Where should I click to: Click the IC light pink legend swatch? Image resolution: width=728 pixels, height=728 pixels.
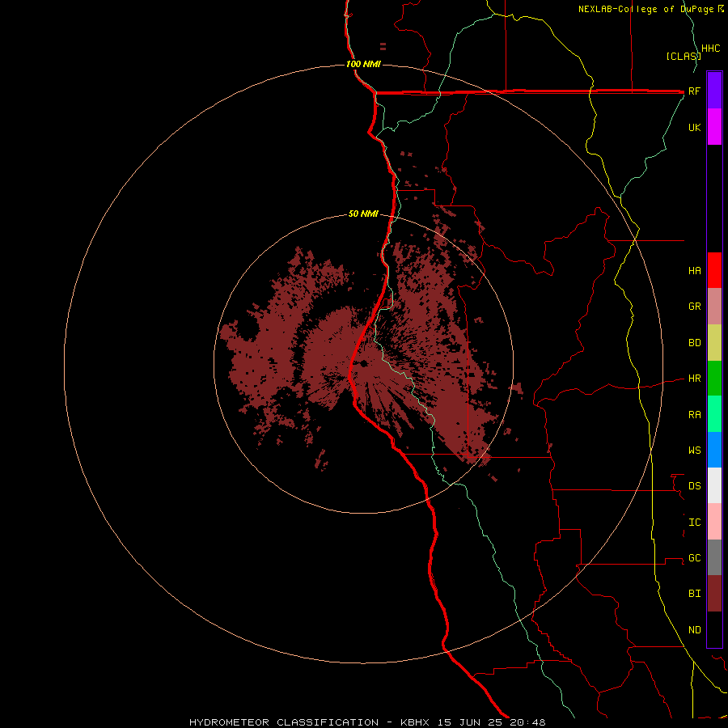714,522
